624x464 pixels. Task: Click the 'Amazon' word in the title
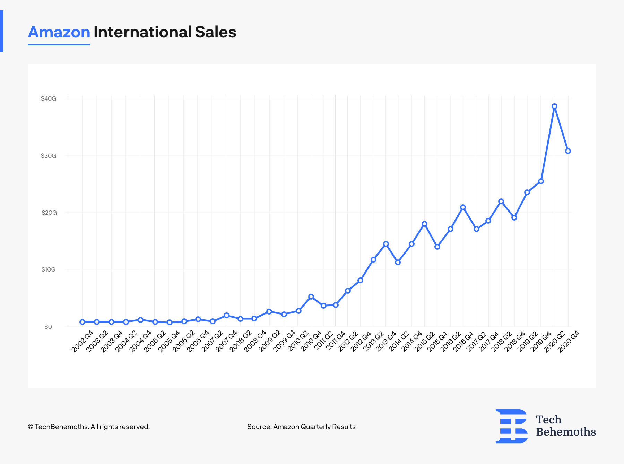click(x=59, y=32)
